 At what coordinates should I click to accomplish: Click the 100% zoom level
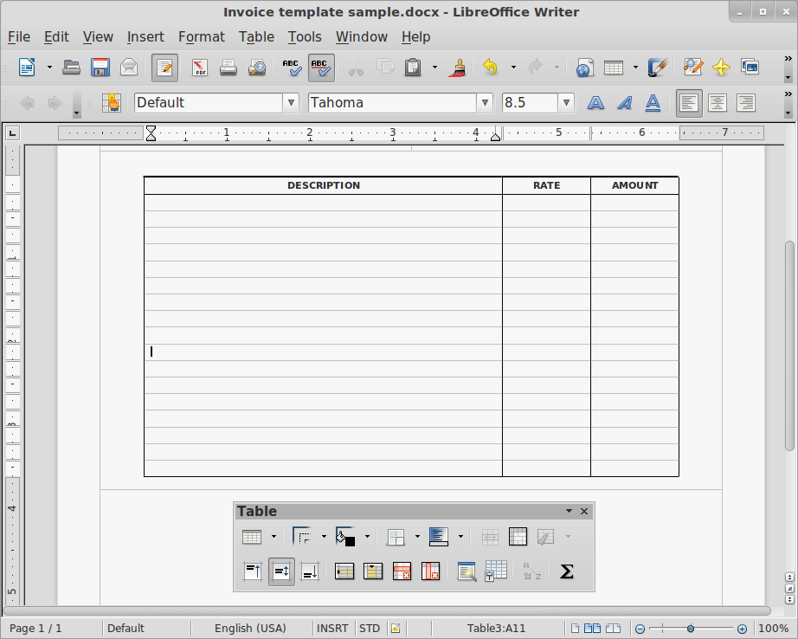pos(773,629)
